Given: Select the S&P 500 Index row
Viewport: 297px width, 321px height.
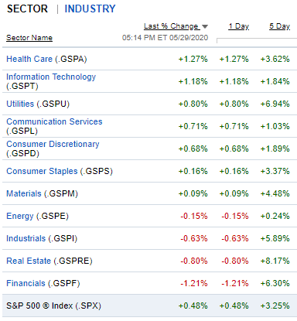Looking at the screenshot, I should tap(149, 306).
